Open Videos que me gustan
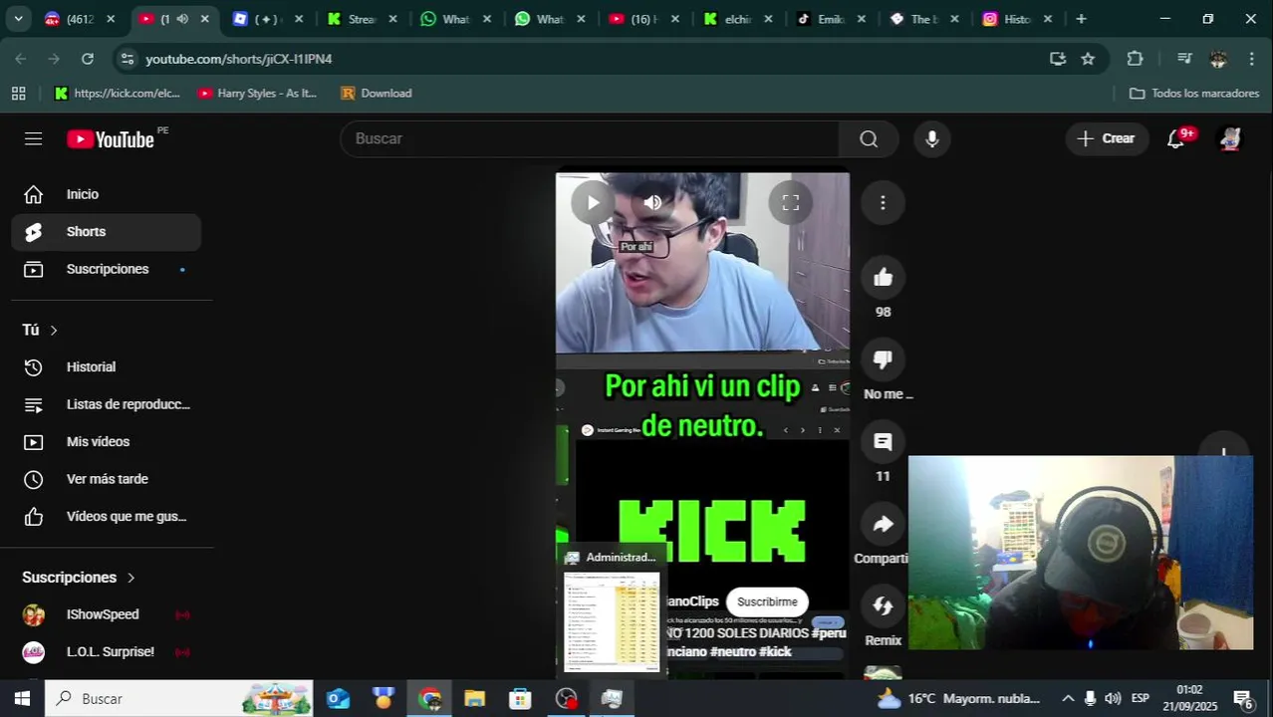The image size is (1273, 717). [106, 517]
